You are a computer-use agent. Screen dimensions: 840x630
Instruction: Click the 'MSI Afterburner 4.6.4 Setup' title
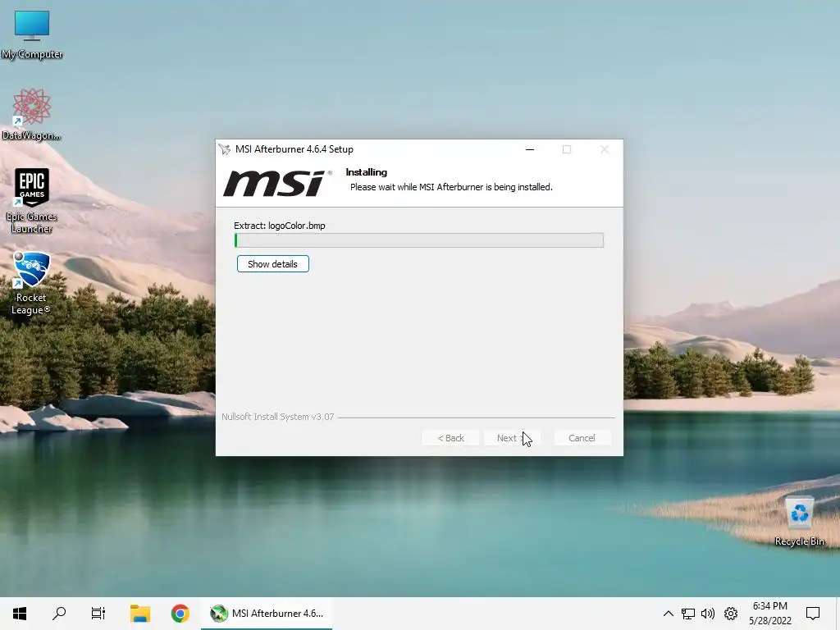tap(294, 149)
